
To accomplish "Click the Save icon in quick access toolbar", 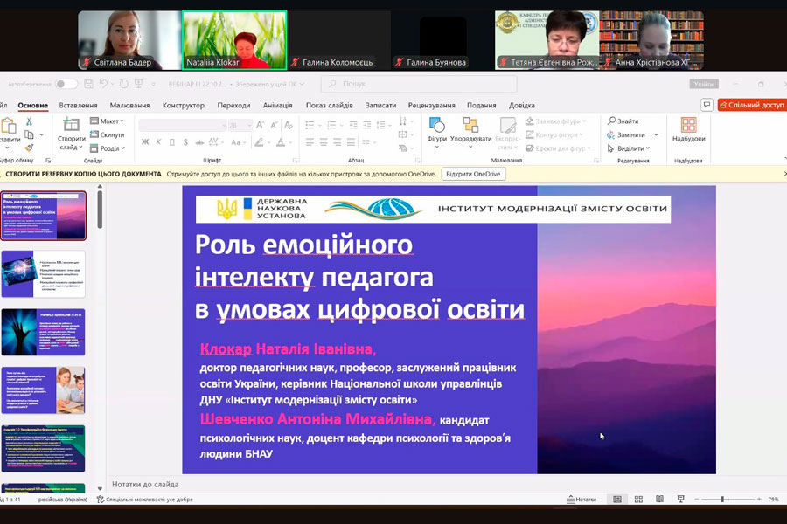I will click(x=87, y=85).
